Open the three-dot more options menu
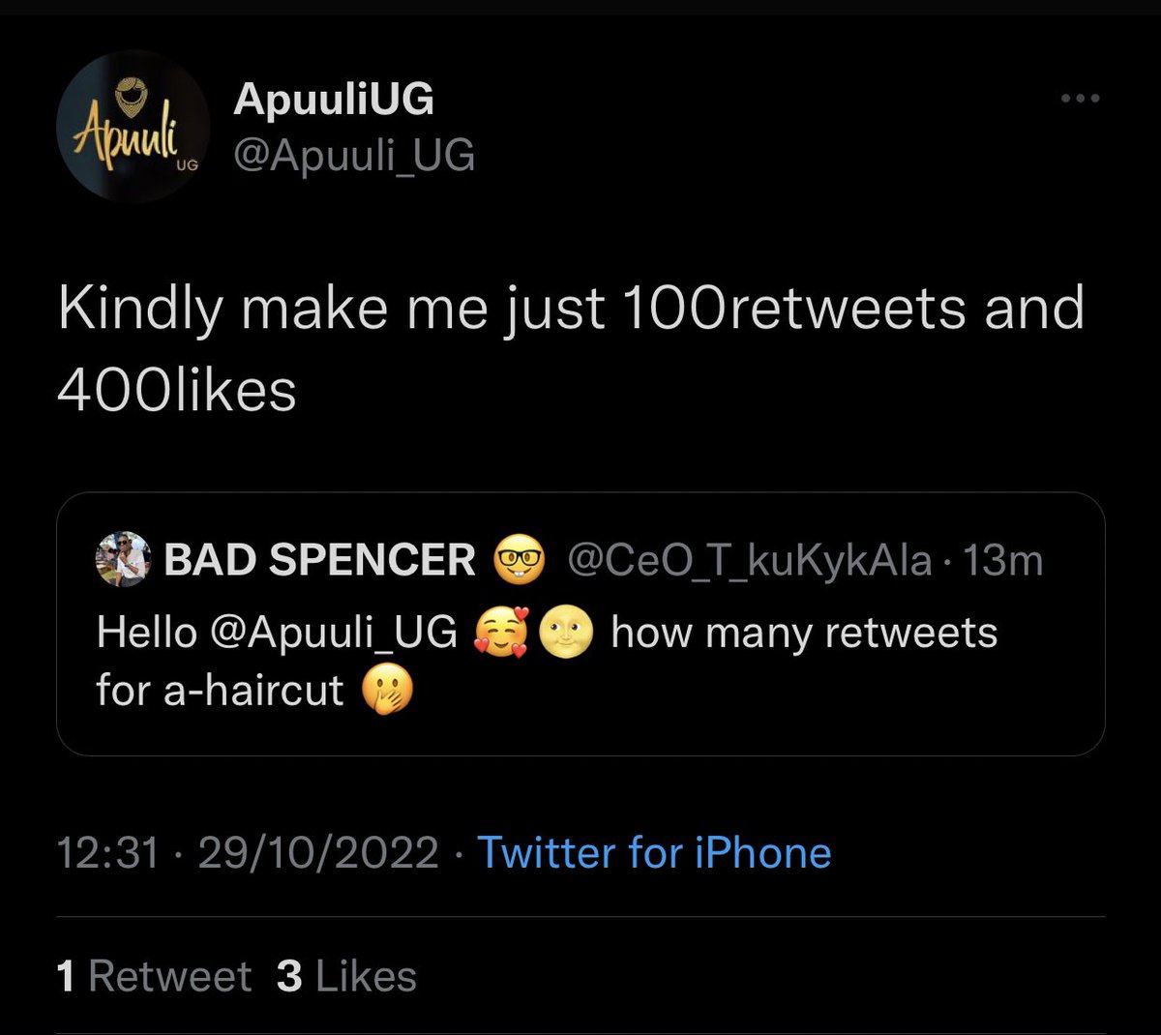Image resolution: width=1161 pixels, height=1035 pixels. [1081, 98]
